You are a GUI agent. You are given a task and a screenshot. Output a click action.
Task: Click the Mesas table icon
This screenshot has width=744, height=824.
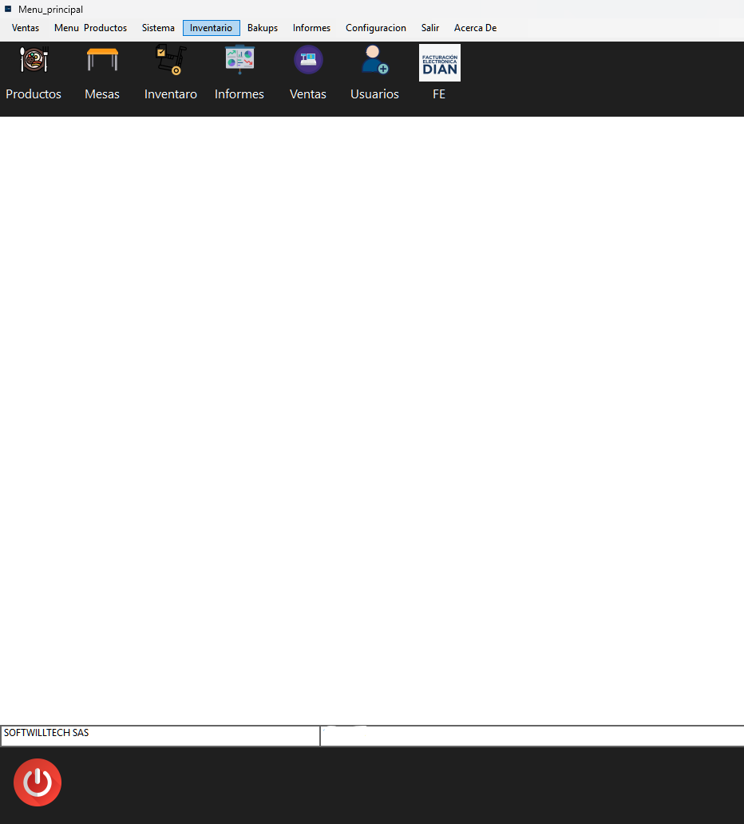[x=102, y=61]
